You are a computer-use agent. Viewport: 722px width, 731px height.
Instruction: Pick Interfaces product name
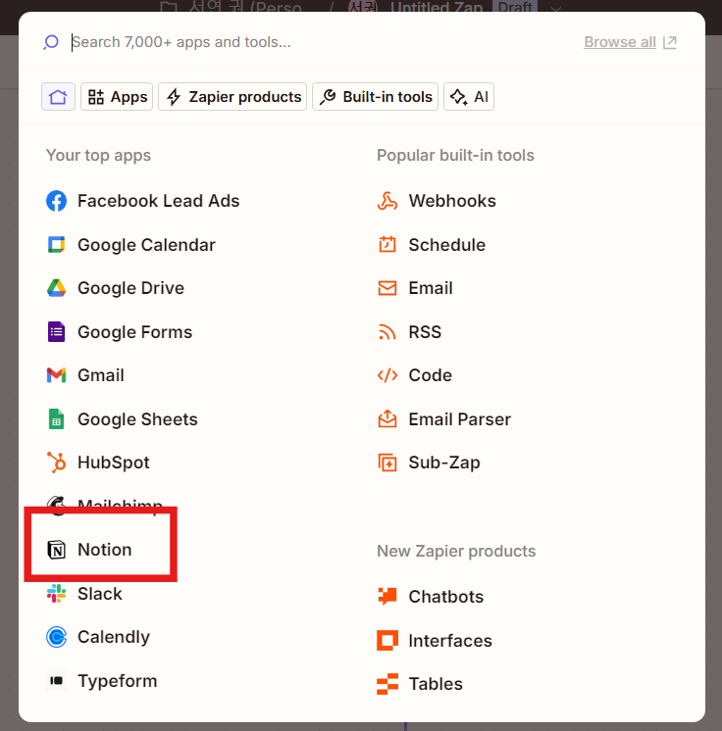coord(450,641)
